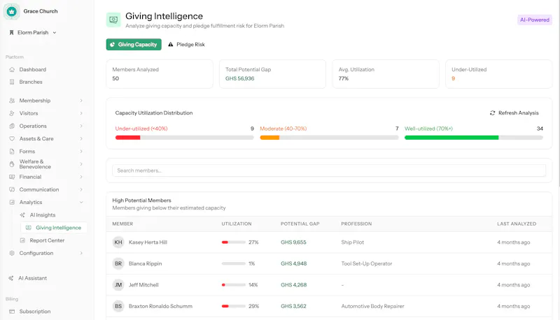Click the Elorm Parish bookmark icon
The image size is (560, 320).
[x=11, y=32]
